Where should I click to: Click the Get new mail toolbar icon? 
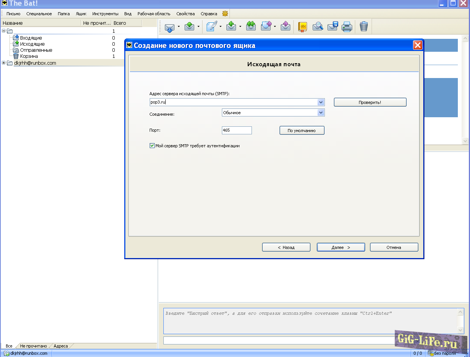tap(169, 27)
